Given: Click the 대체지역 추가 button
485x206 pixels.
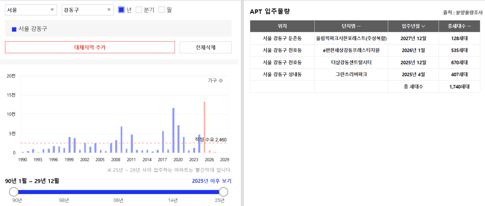Looking at the screenshot, I should coord(90,47).
